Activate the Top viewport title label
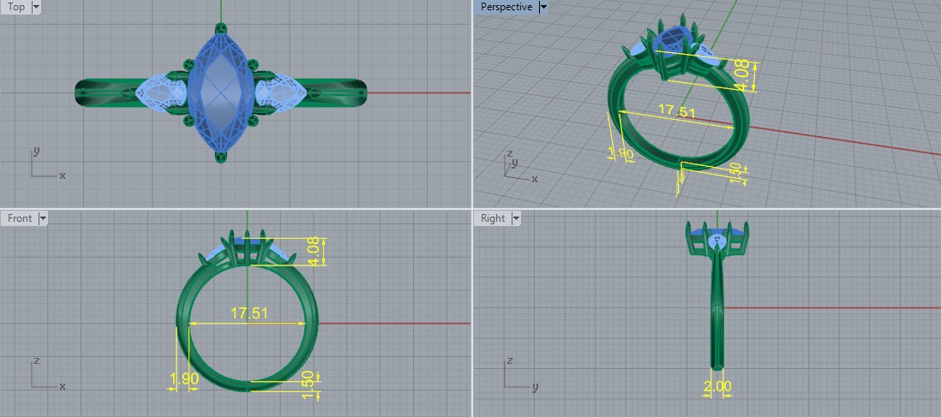The image size is (941, 417). click(x=16, y=7)
